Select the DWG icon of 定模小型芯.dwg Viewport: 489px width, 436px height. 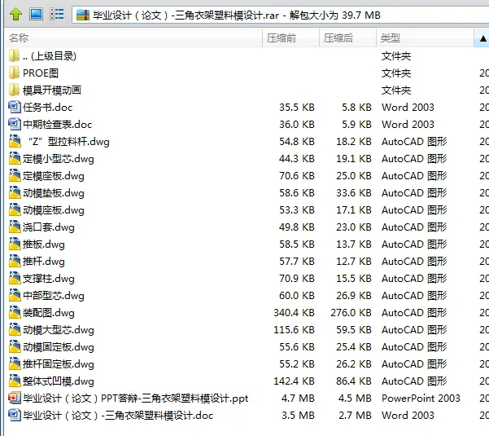(15, 159)
